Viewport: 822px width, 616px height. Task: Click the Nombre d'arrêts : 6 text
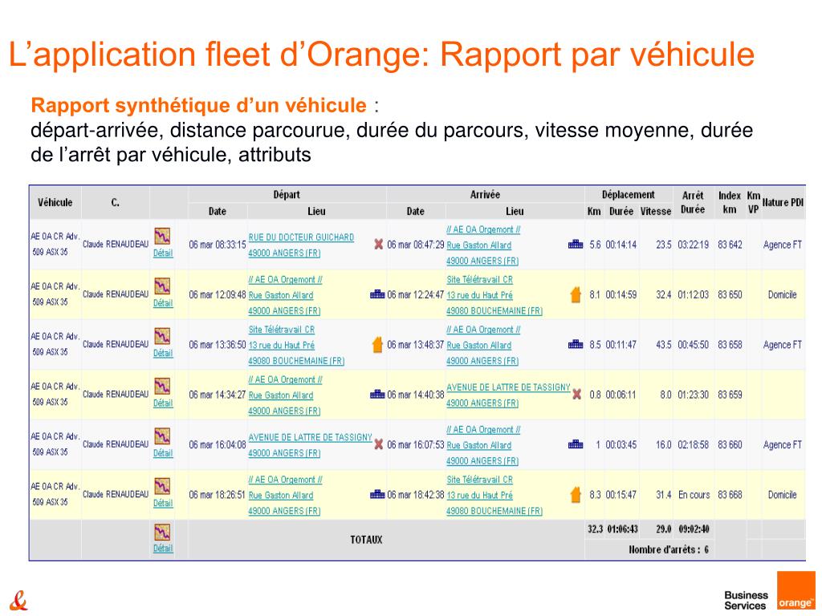[x=669, y=549]
